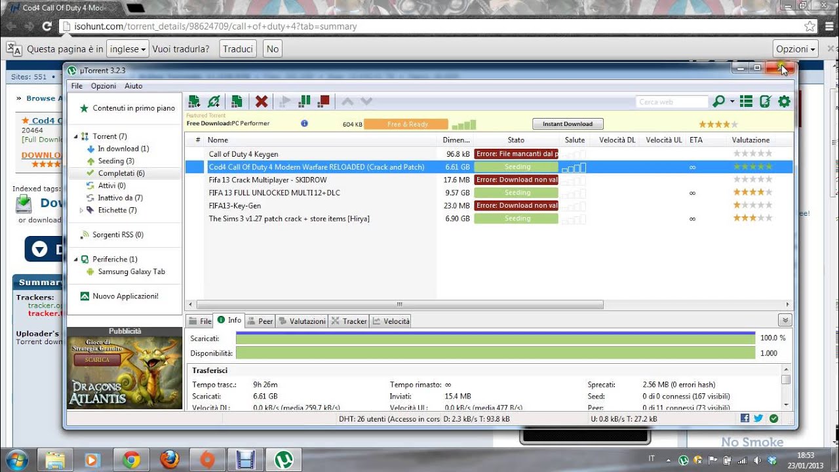This screenshot has width=839, height=472.
Task: Click the Dragons of Atlantis ad thumbnail
Action: coord(125,372)
